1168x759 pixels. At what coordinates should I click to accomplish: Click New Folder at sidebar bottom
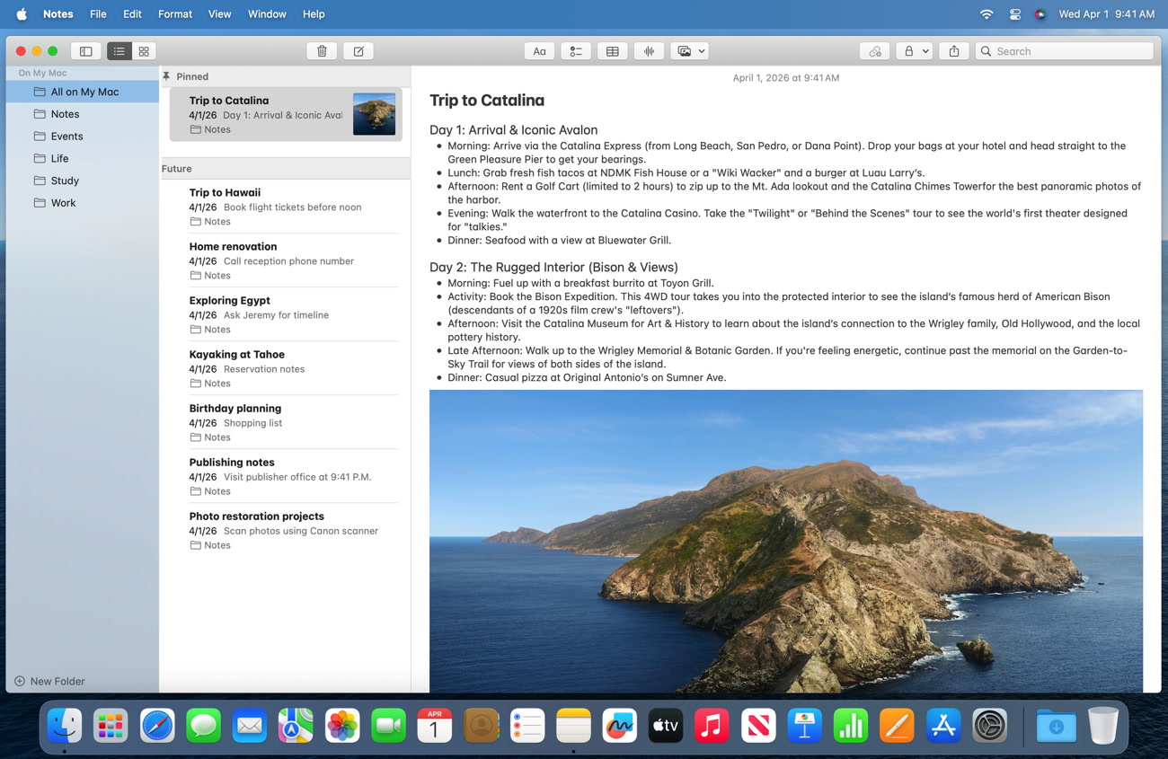click(50, 681)
